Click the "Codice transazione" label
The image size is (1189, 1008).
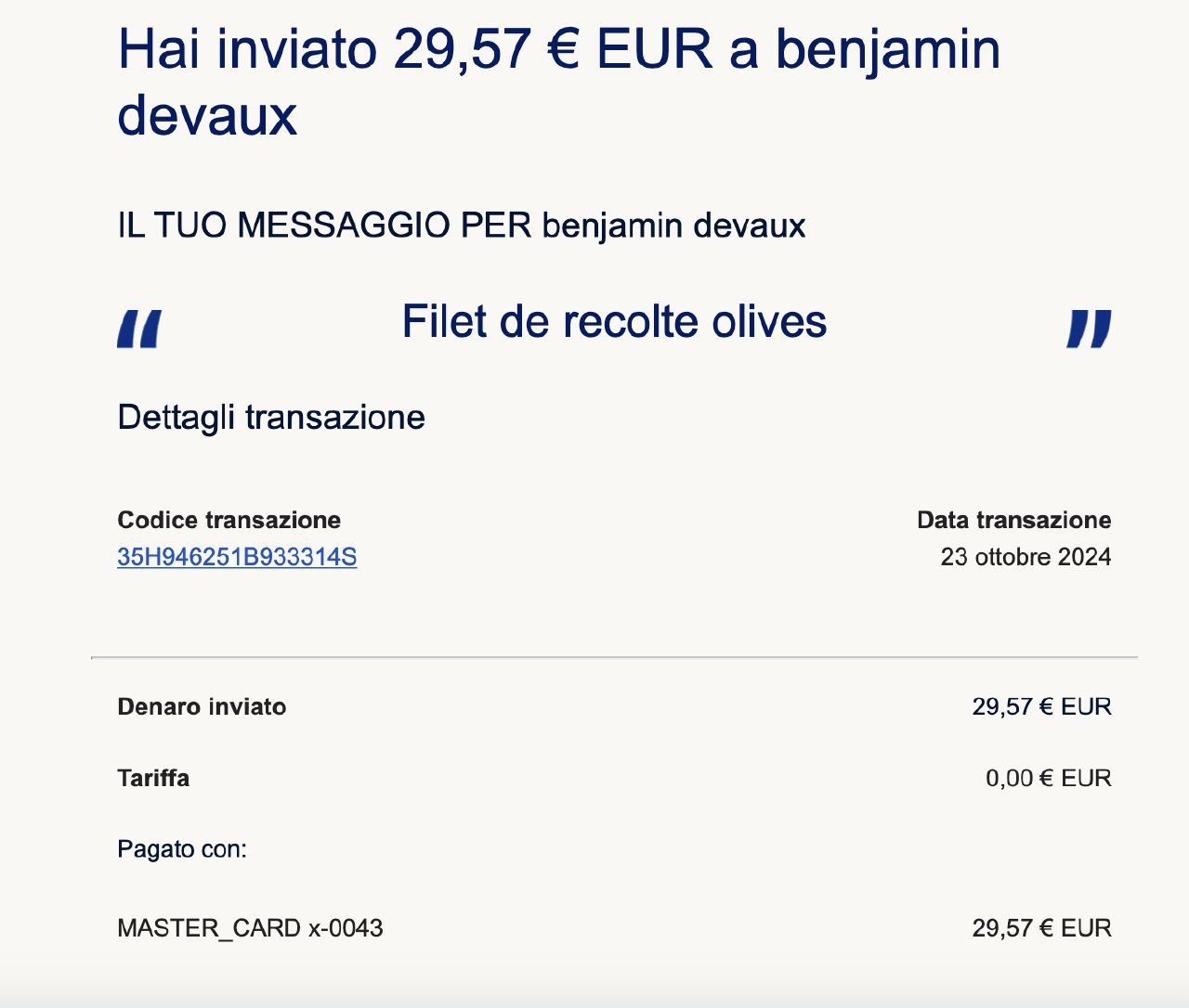(x=229, y=520)
